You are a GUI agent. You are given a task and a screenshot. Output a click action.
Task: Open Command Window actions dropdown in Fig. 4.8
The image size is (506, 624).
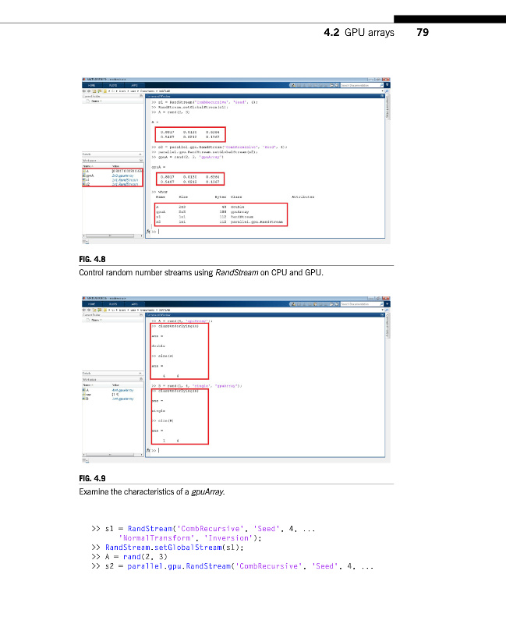pos(383,96)
